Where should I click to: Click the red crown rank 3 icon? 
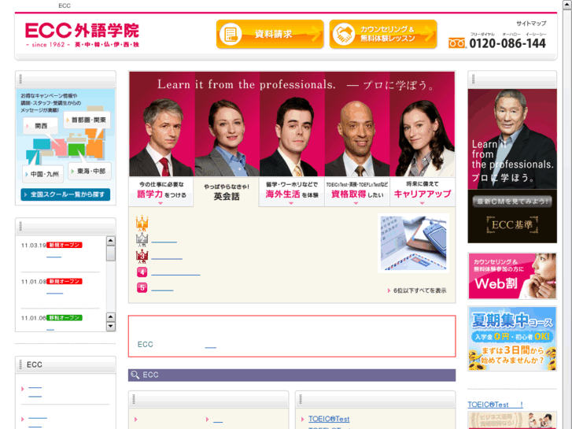142,257
